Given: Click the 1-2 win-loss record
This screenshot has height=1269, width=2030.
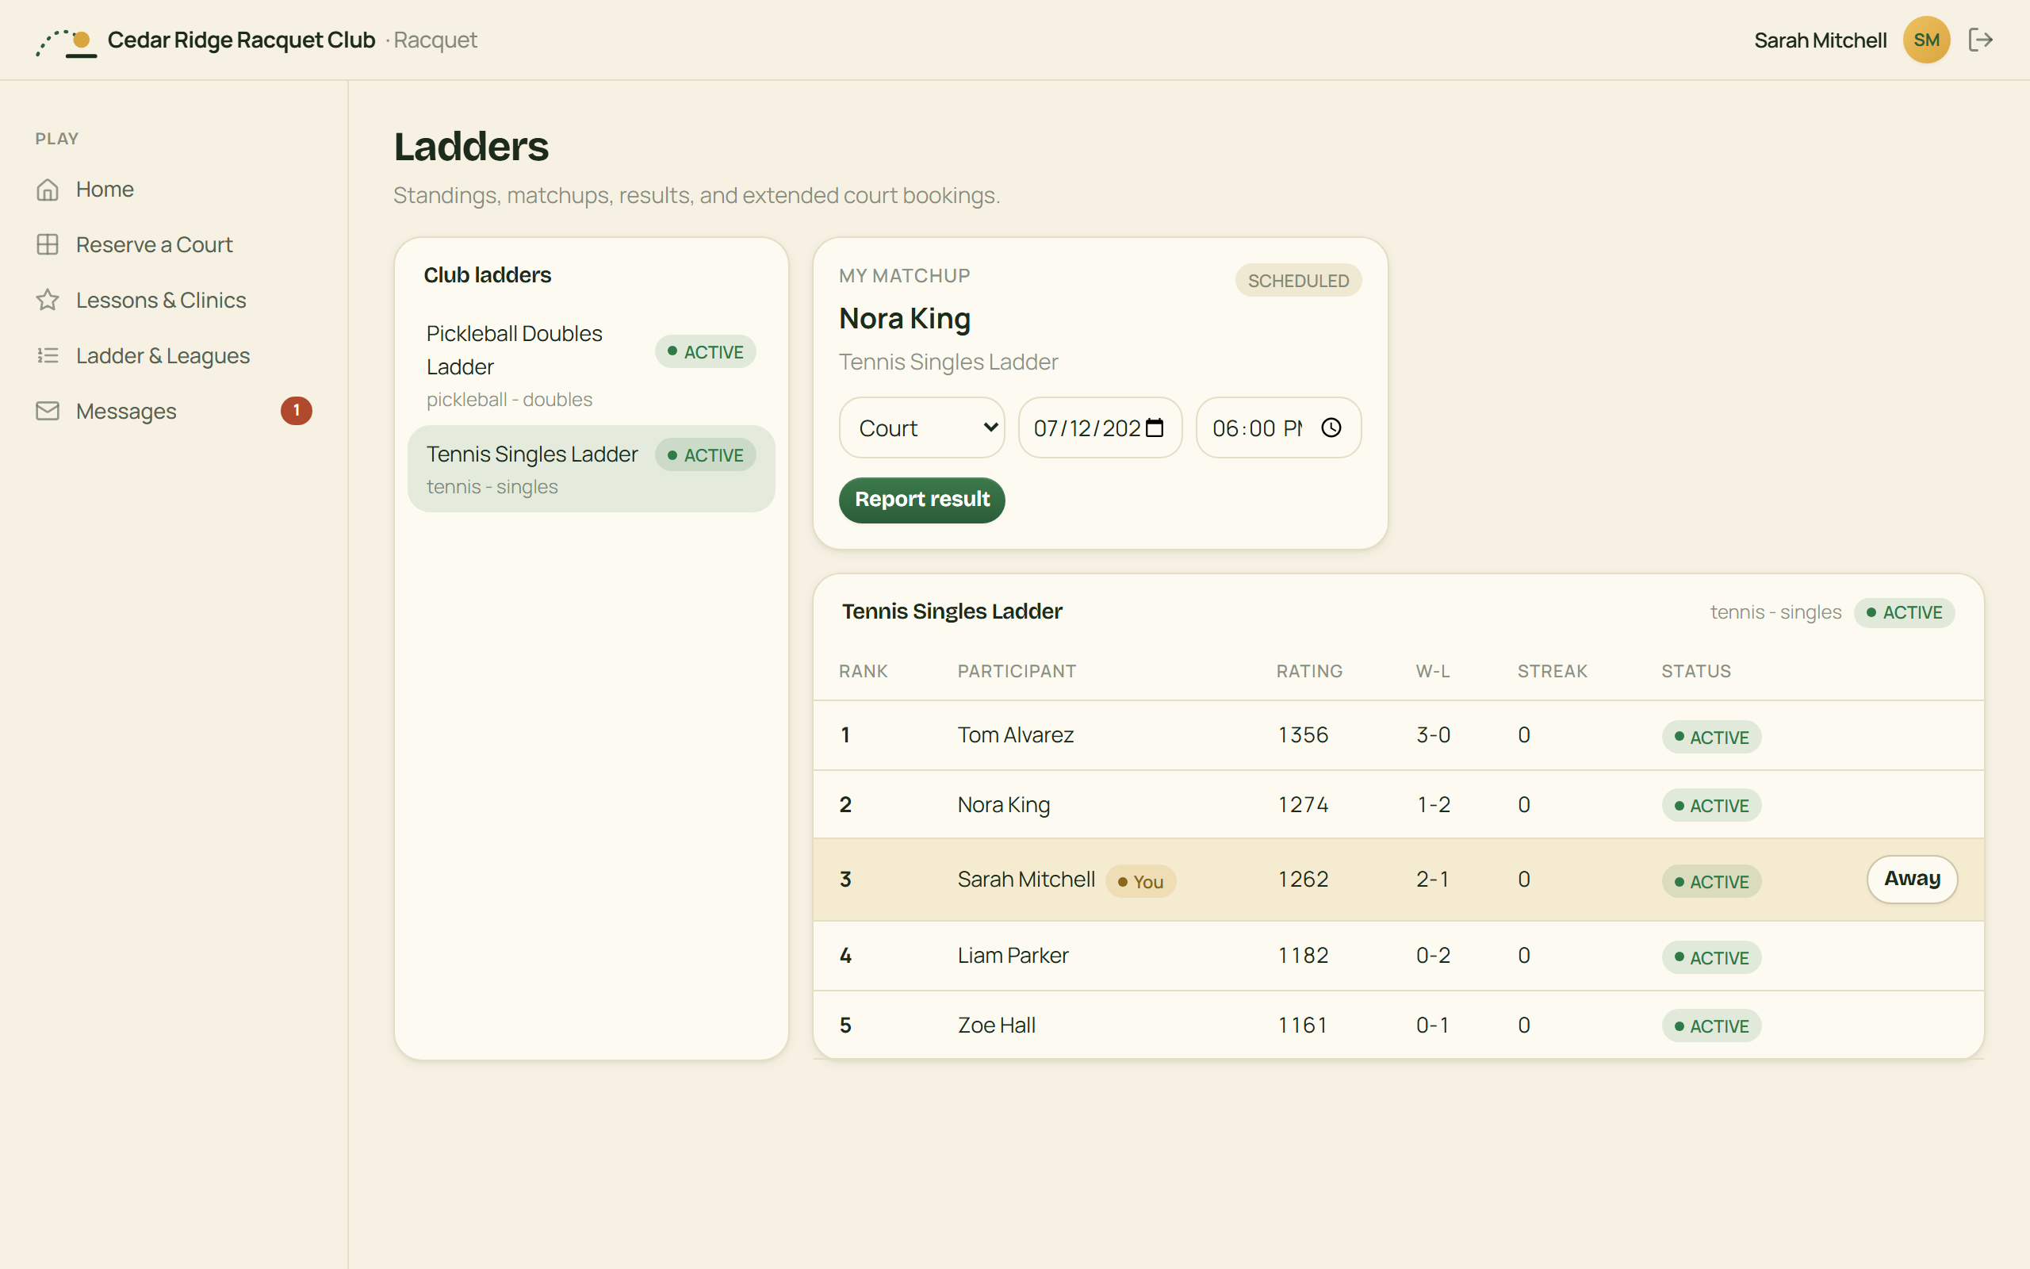Looking at the screenshot, I should [1433, 804].
